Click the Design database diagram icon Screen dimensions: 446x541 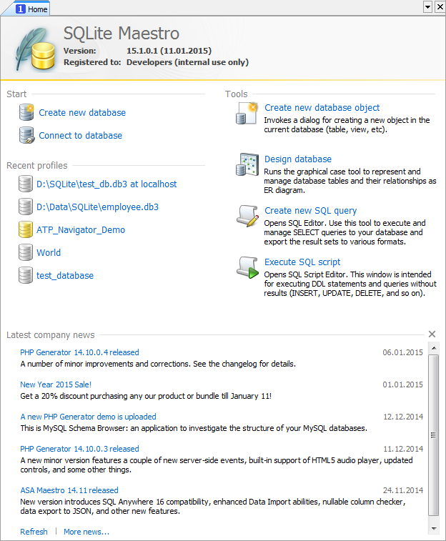click(247, 164)
